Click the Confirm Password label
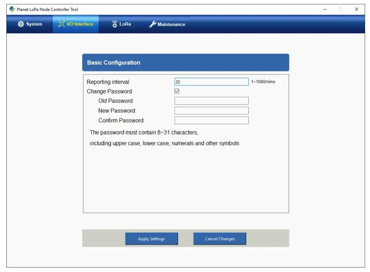370x272 pixels. (x=121, y=120)
